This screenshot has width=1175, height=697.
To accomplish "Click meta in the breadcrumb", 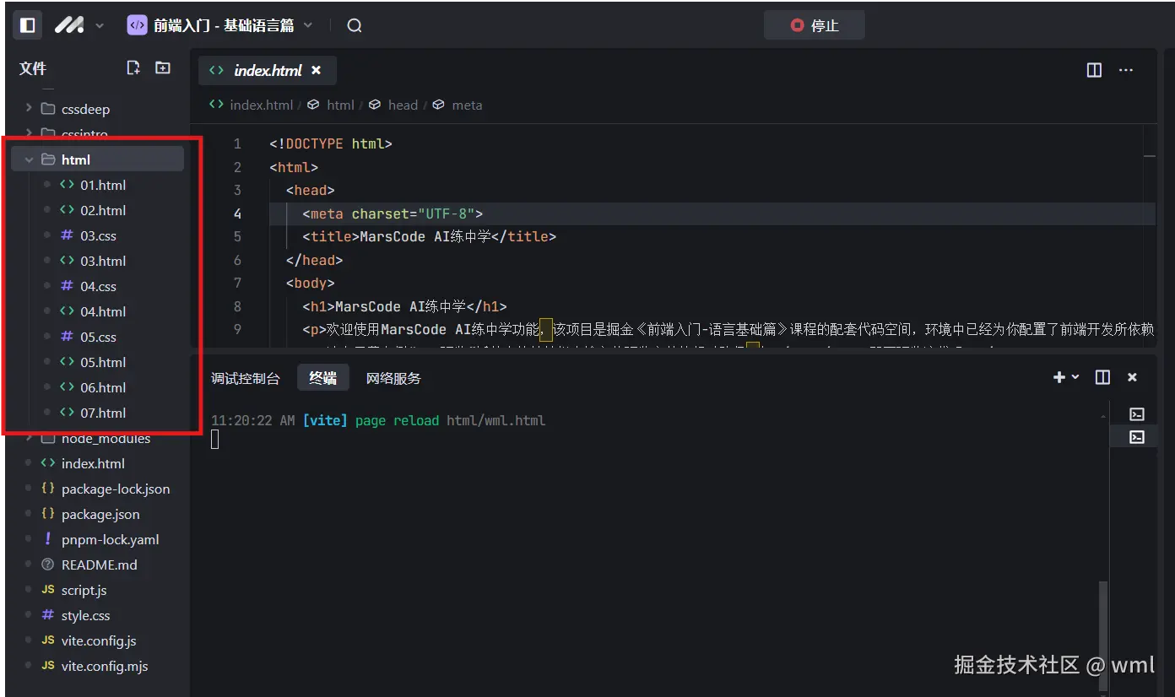I will click(x=467, y=105).
